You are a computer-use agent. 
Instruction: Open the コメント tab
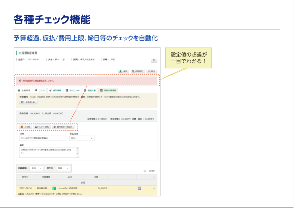point(40,90)
